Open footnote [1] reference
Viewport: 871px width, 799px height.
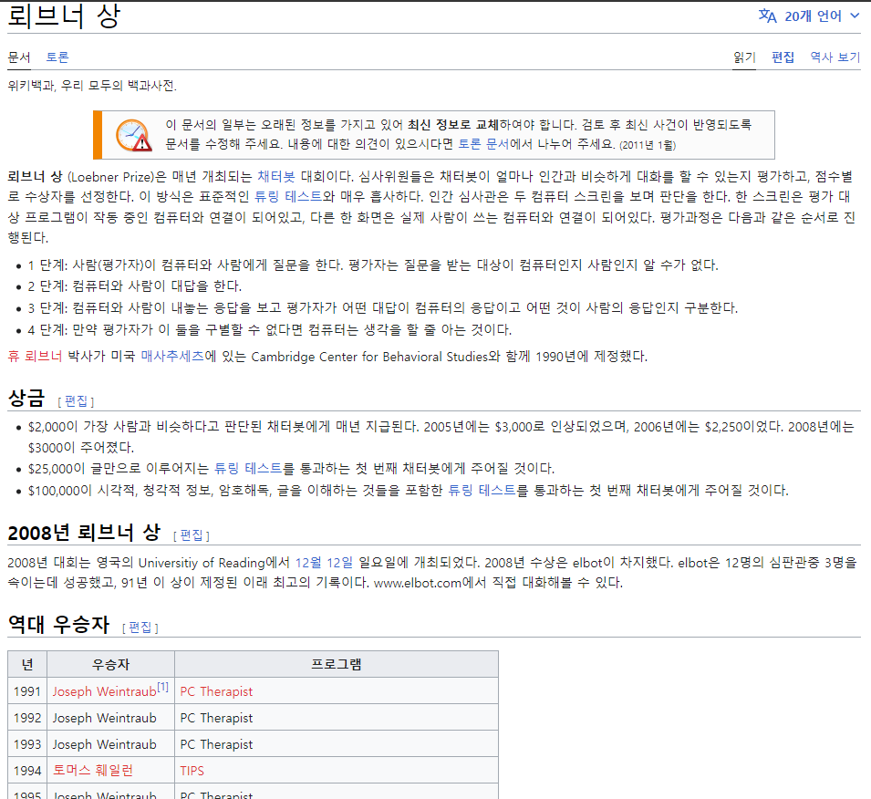click(162, 687)
